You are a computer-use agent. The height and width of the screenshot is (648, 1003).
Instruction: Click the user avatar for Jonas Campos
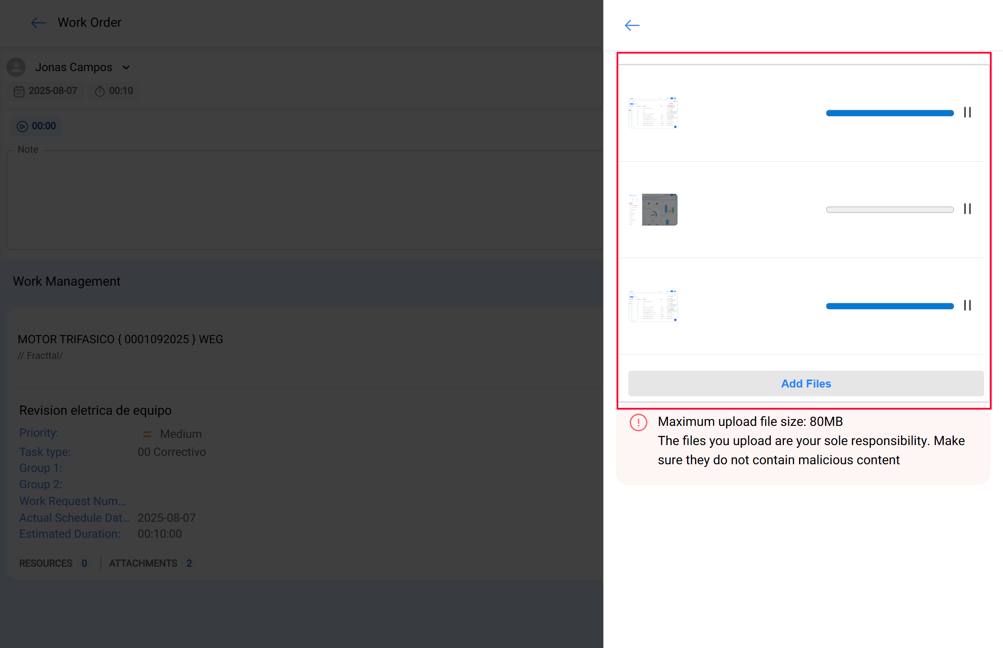pos(16,67)
